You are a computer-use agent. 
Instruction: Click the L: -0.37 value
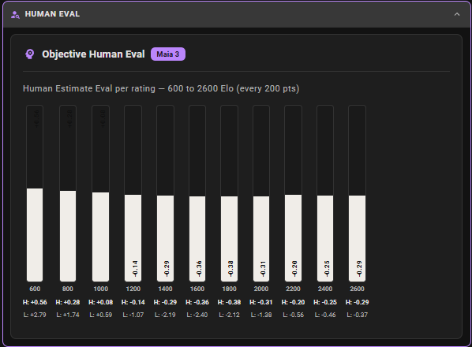click(357, 315)
